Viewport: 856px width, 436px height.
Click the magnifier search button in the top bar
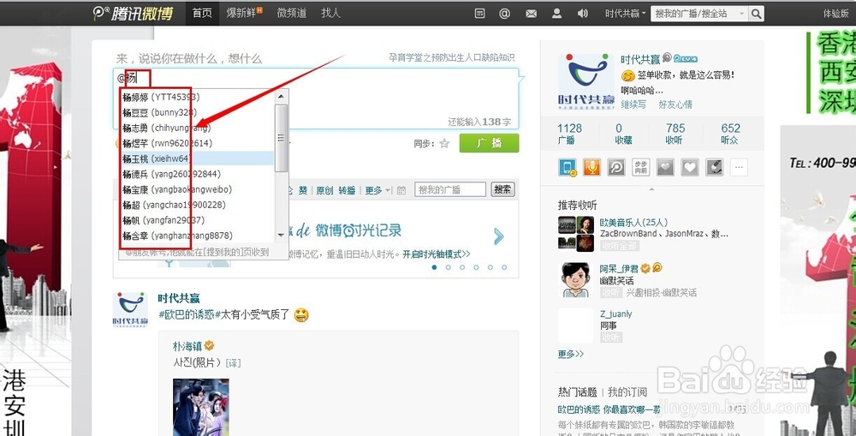pos(756,14)
